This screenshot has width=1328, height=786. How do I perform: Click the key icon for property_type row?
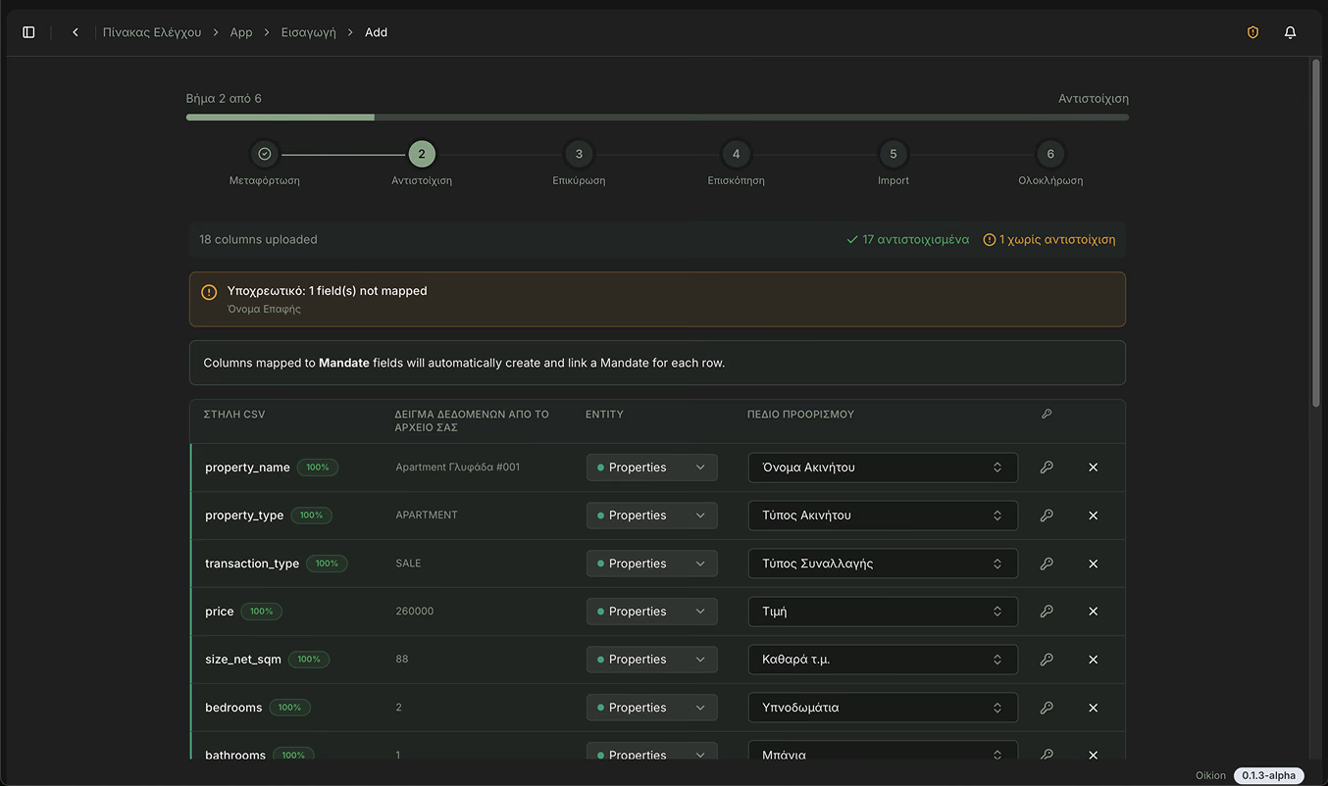tap(1047, 516)
